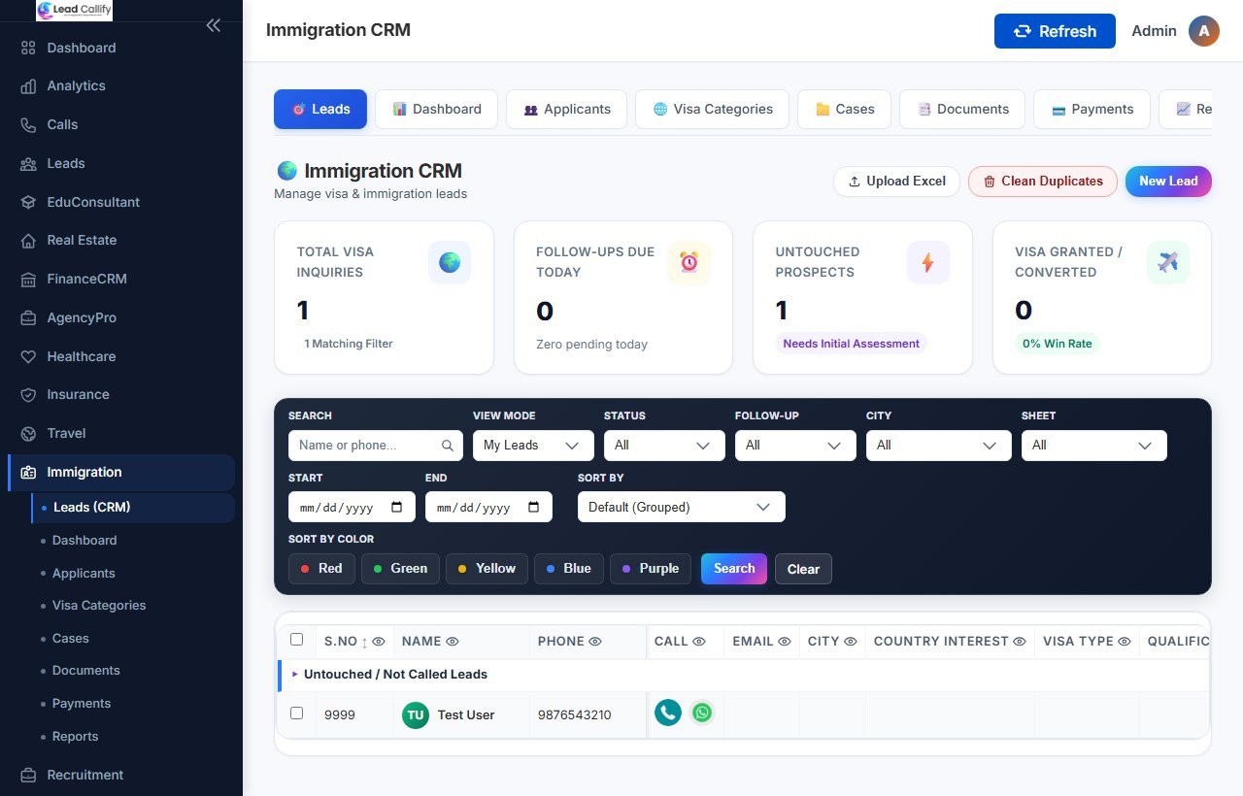The image size is (1243, 796).
Task: Sort by Red color chip
Action: (x=321, y=569)
